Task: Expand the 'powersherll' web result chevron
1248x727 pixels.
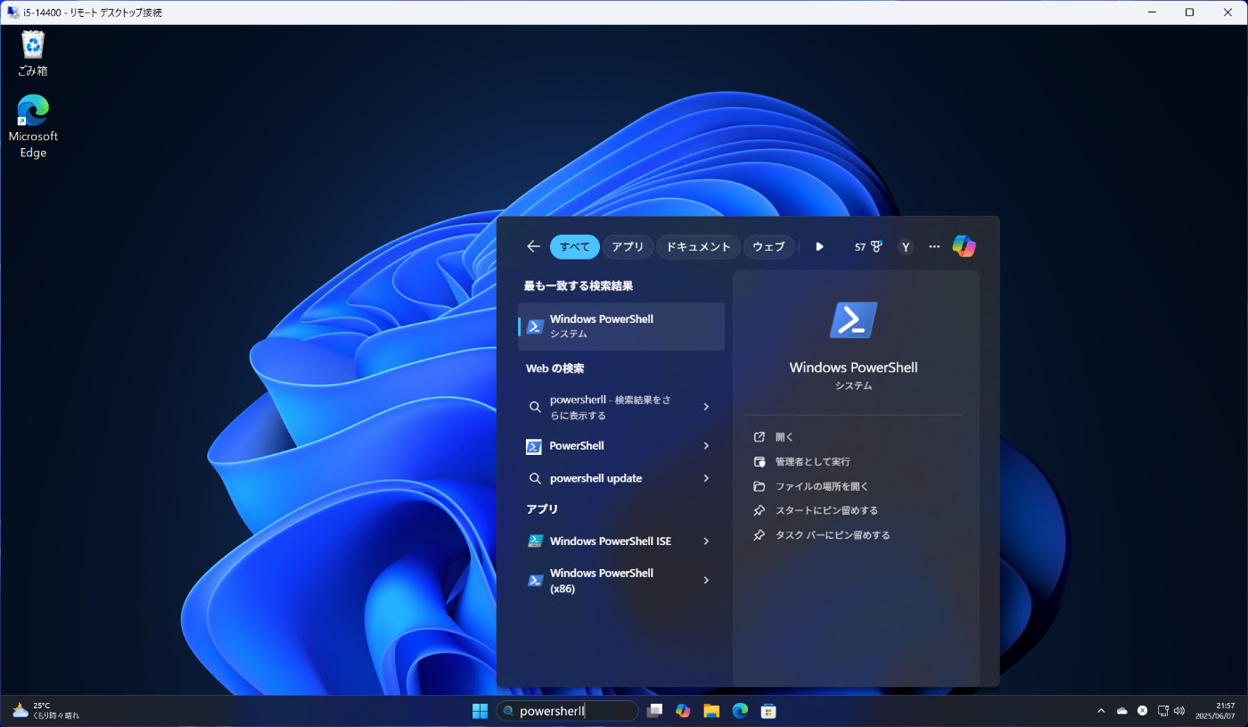Action: tap(706, 407)
